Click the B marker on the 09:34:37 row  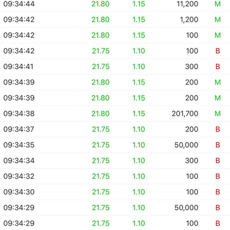point(218,129)
